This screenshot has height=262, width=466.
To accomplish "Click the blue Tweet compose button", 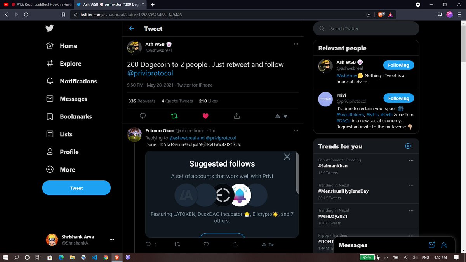I will click(x=77, y=188).
